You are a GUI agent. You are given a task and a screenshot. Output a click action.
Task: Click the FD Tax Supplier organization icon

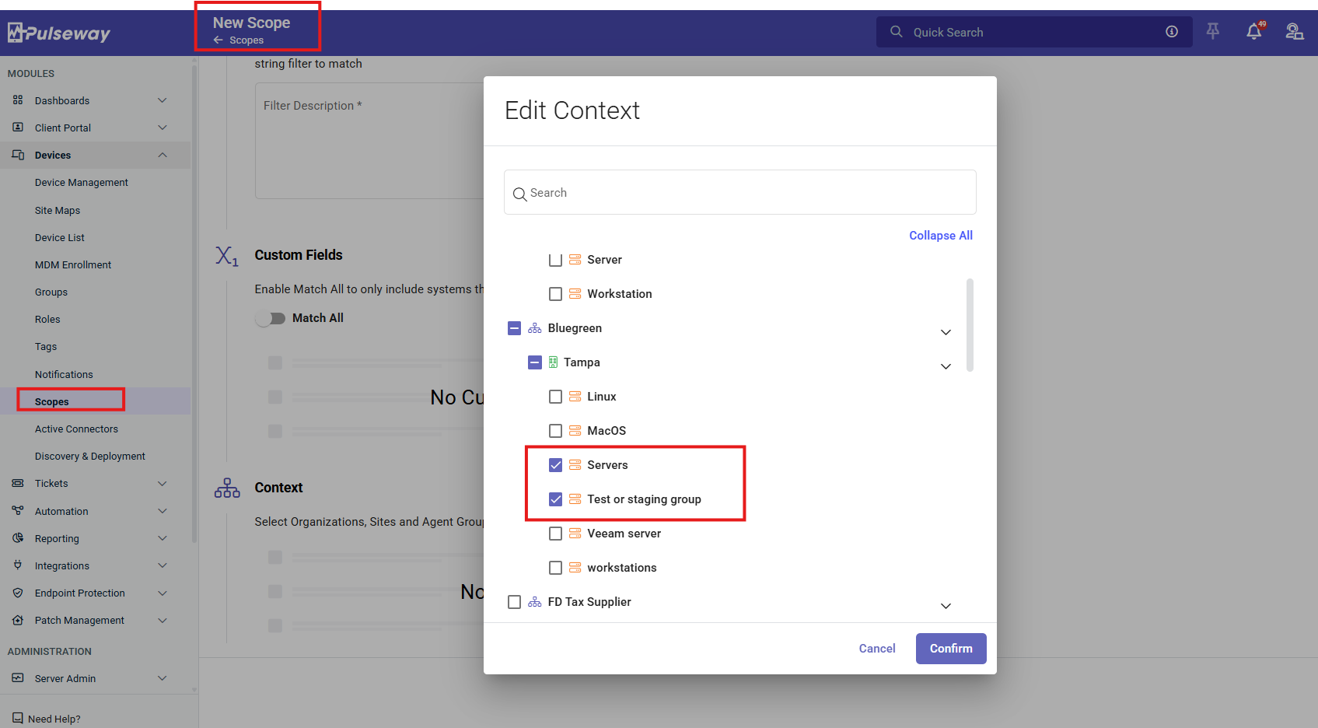[535, 602]
